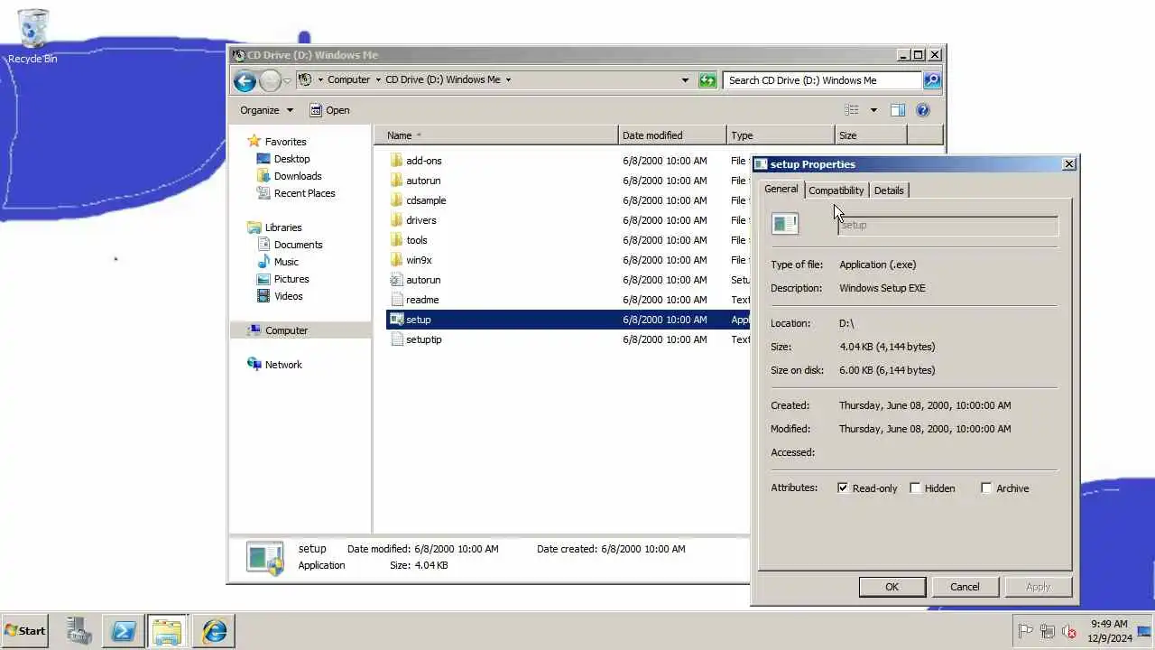Sort by the Name column header

[496, 135]
